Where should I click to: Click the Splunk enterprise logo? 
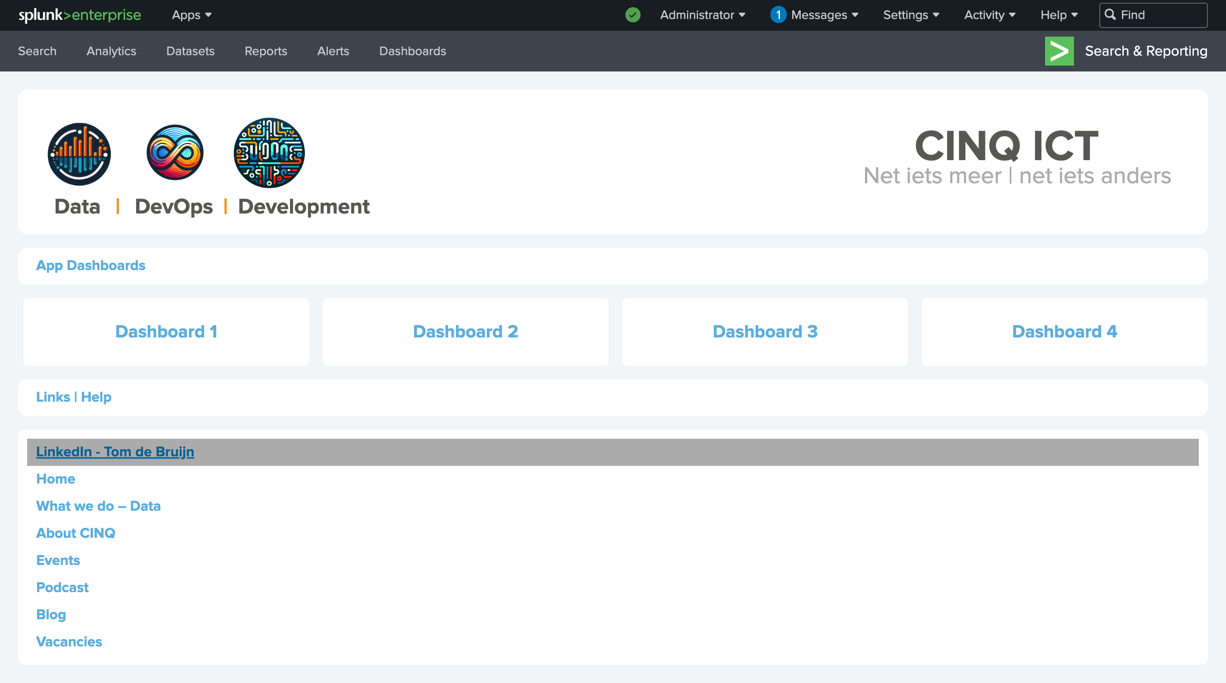(x=80, y=15)
